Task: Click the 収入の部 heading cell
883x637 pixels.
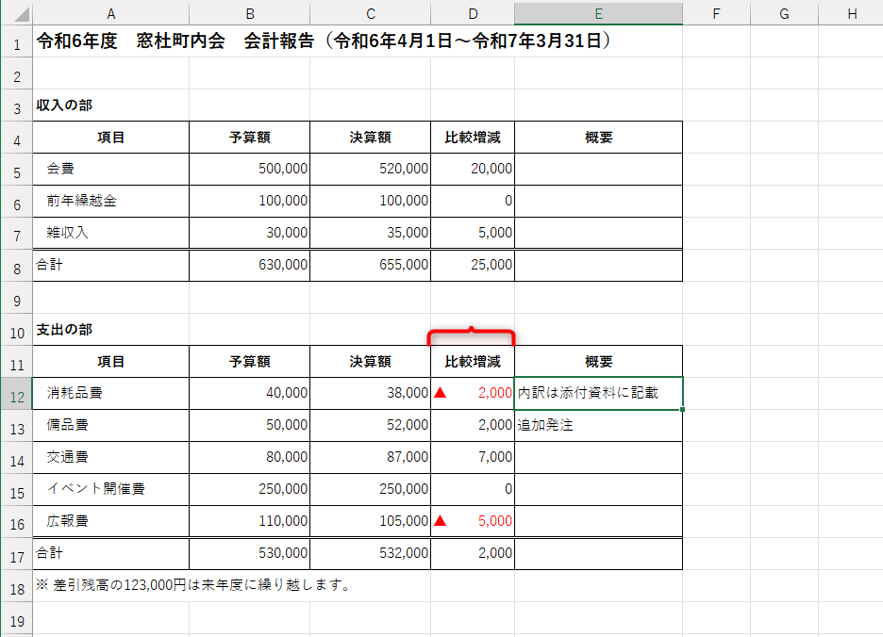Action: (x=111, y=106)
